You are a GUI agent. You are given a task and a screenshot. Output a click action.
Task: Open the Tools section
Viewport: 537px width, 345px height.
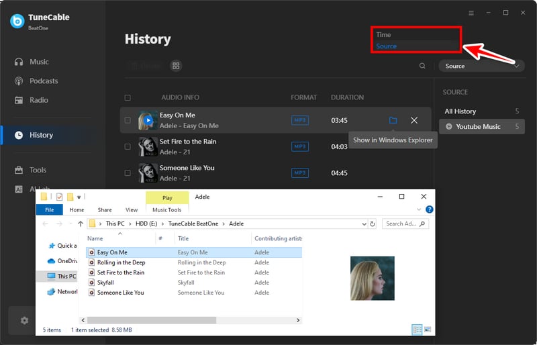30,170
